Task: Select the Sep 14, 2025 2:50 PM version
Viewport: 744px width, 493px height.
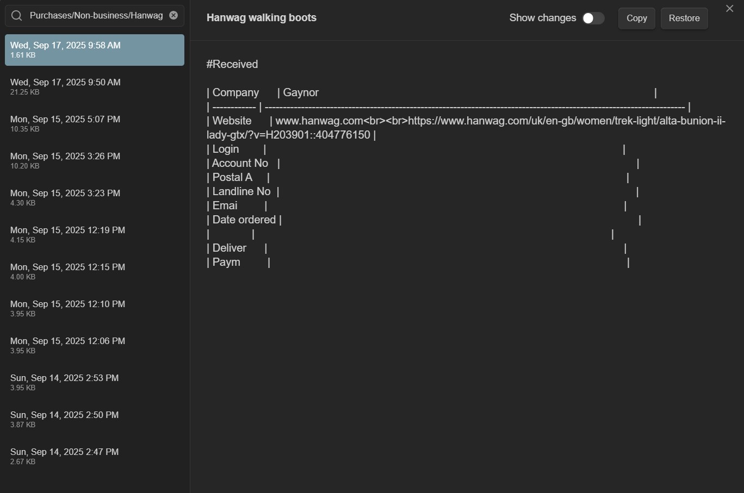Action: (x=94, y=420)
